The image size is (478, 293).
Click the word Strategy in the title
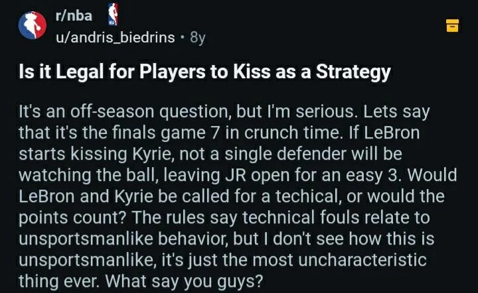[x=353, y=72]
